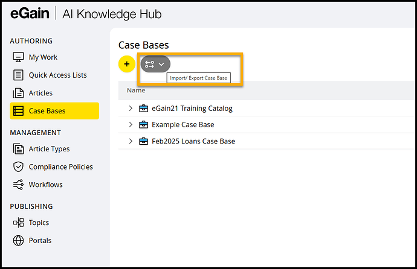Screen dimensions: 417x269
Task: Click the My Work monitor icon
Action: click(18, 57)
